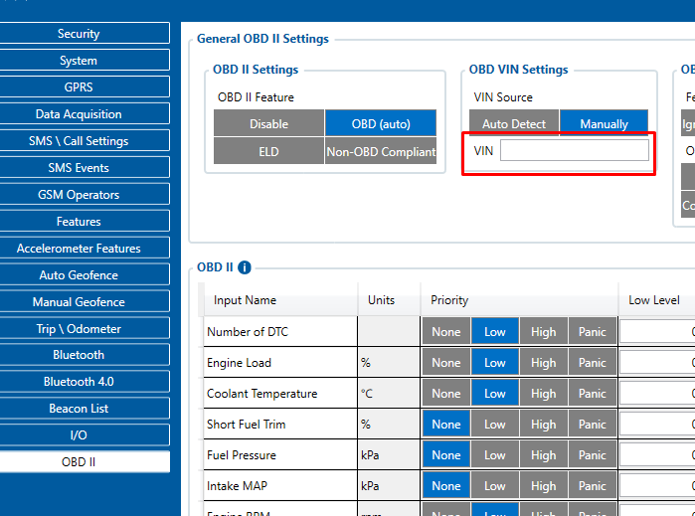Select Non-OBD Compliant mode
The image size is (695, 516).
tap(381, 152)
